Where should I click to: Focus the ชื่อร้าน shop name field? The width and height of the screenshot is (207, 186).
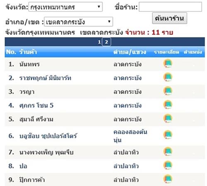[170, 7]
